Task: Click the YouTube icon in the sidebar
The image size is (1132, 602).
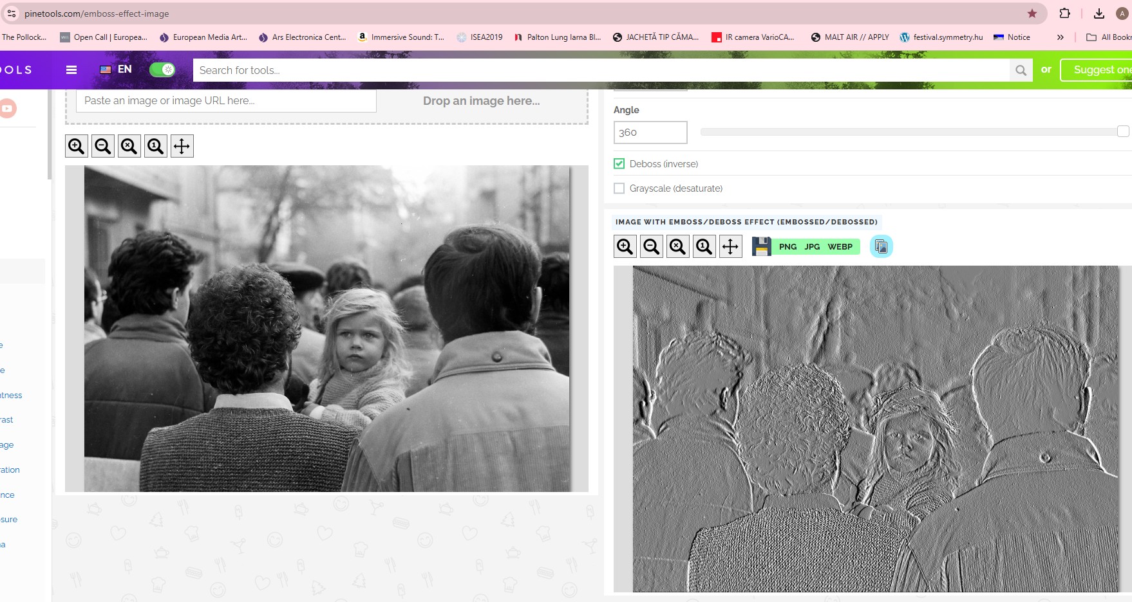Action: [7, 108]
